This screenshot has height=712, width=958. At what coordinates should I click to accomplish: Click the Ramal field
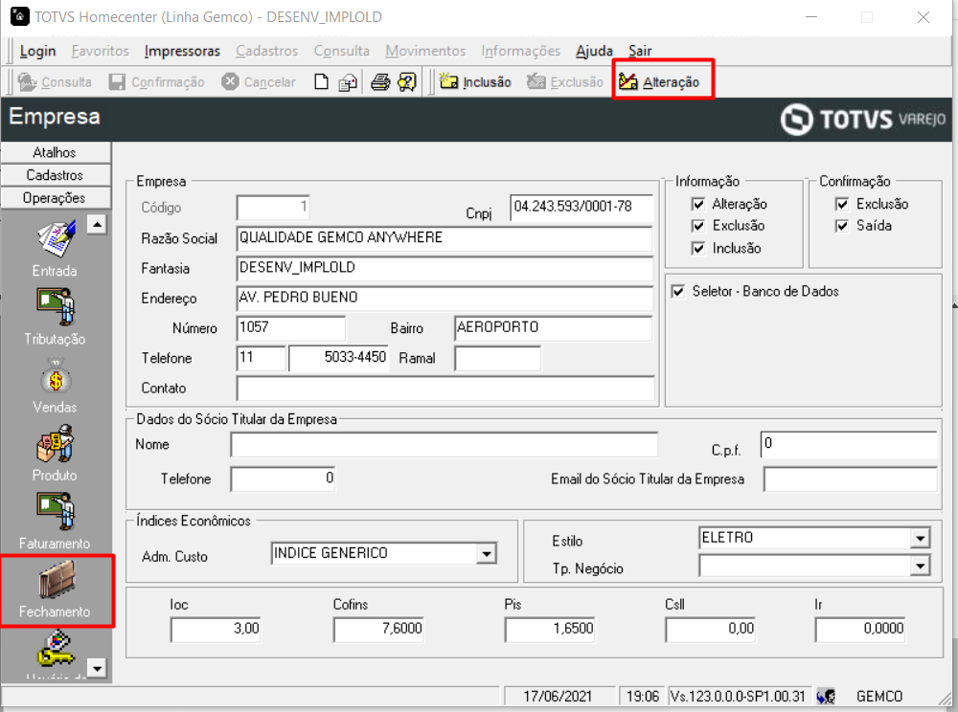pyautogui.click(x=497, y=358)
